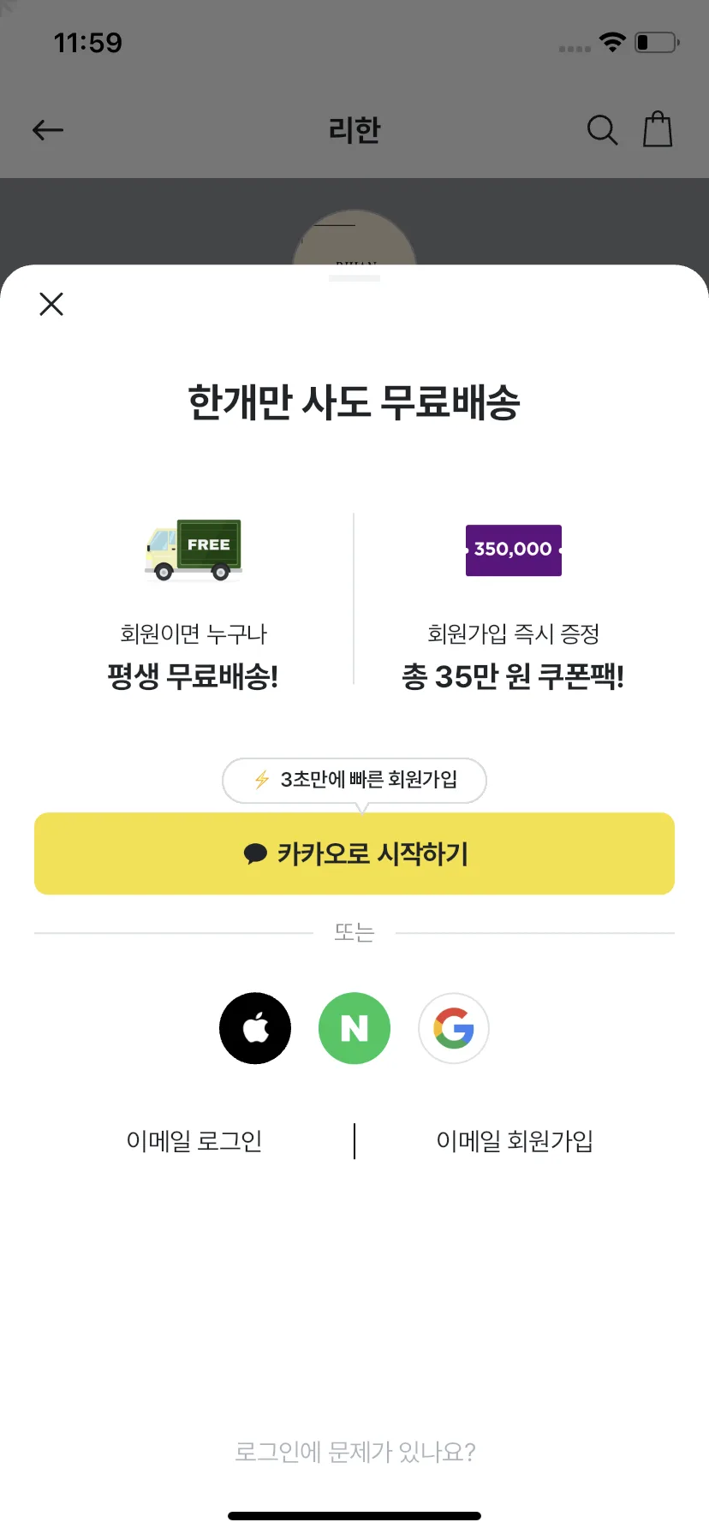
Task: Sign in with the Apple logo button
Action: 255,1028
